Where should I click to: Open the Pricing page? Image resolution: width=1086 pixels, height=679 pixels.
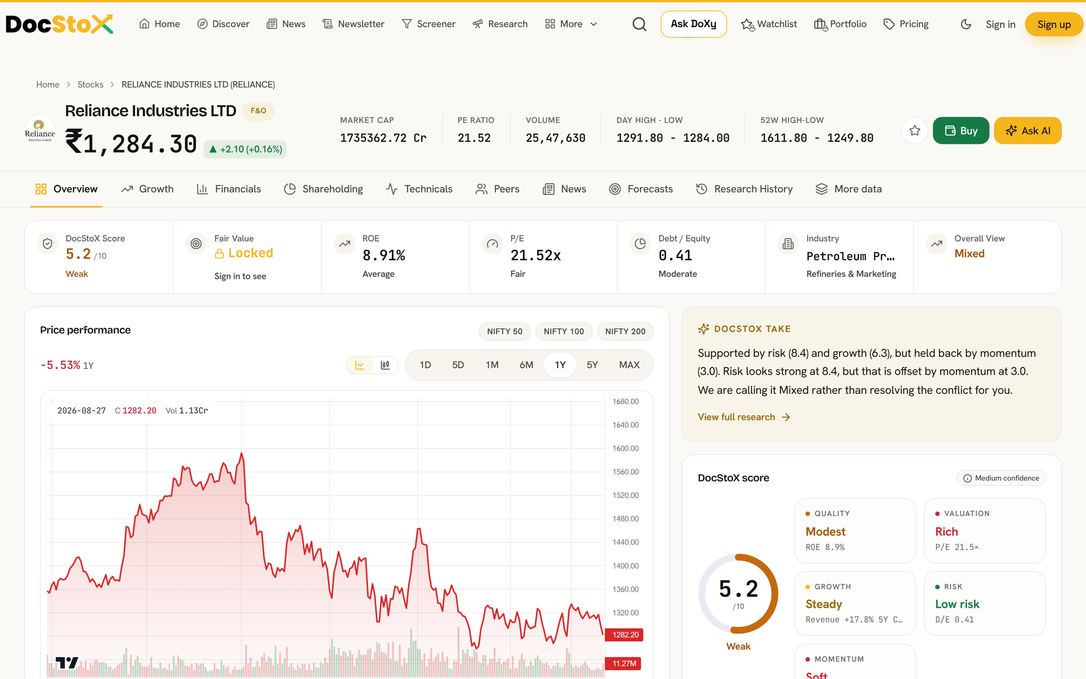(x=906, y=24)
